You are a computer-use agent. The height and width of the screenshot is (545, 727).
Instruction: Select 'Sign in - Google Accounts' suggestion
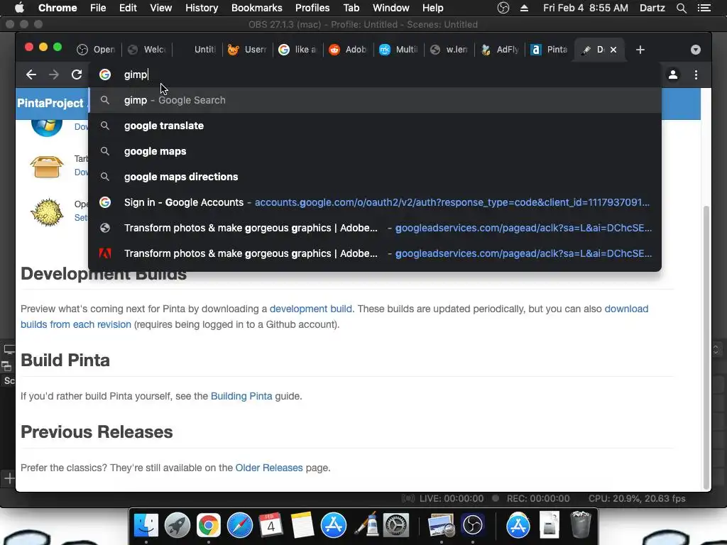[x=375, y=202]
